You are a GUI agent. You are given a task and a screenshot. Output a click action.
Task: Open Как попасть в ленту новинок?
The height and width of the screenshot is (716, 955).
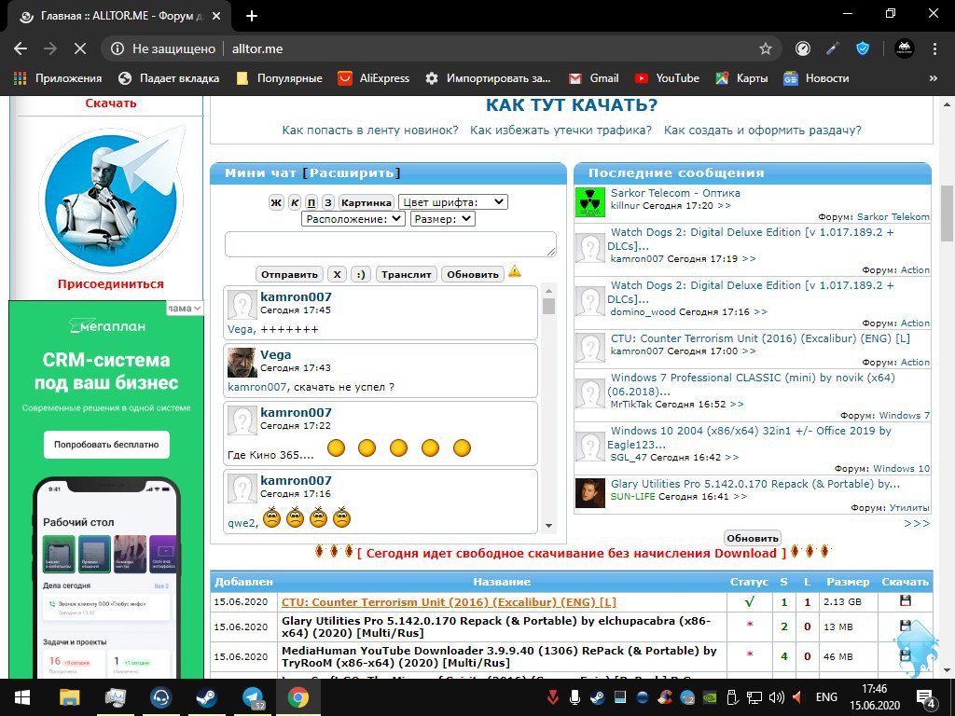[369, 131]
